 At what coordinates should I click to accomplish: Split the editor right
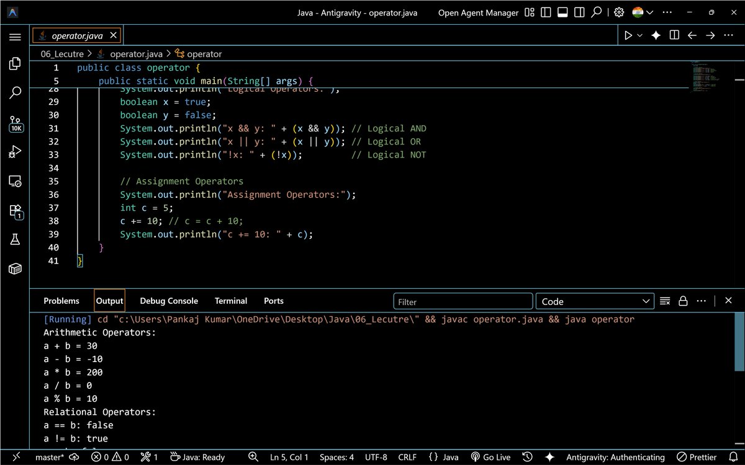[674, 36]
